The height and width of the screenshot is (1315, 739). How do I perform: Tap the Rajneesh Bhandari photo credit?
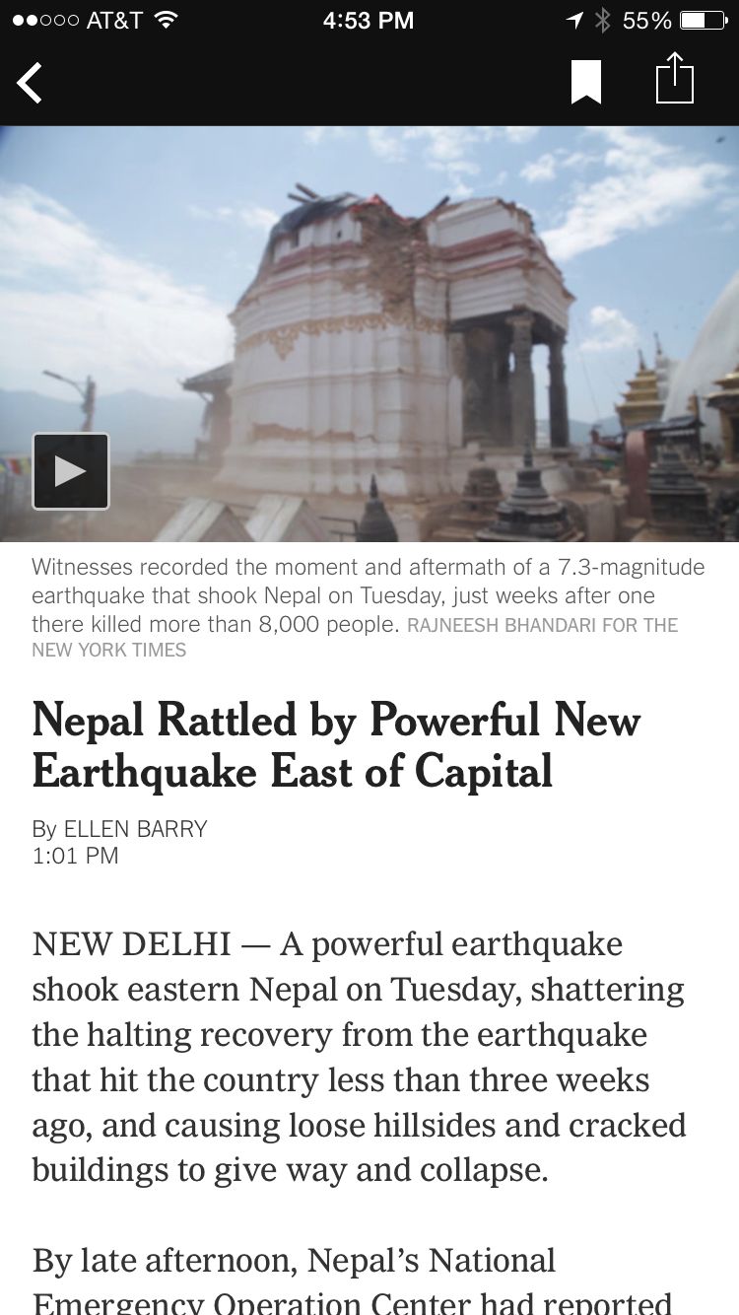point(542,625)
